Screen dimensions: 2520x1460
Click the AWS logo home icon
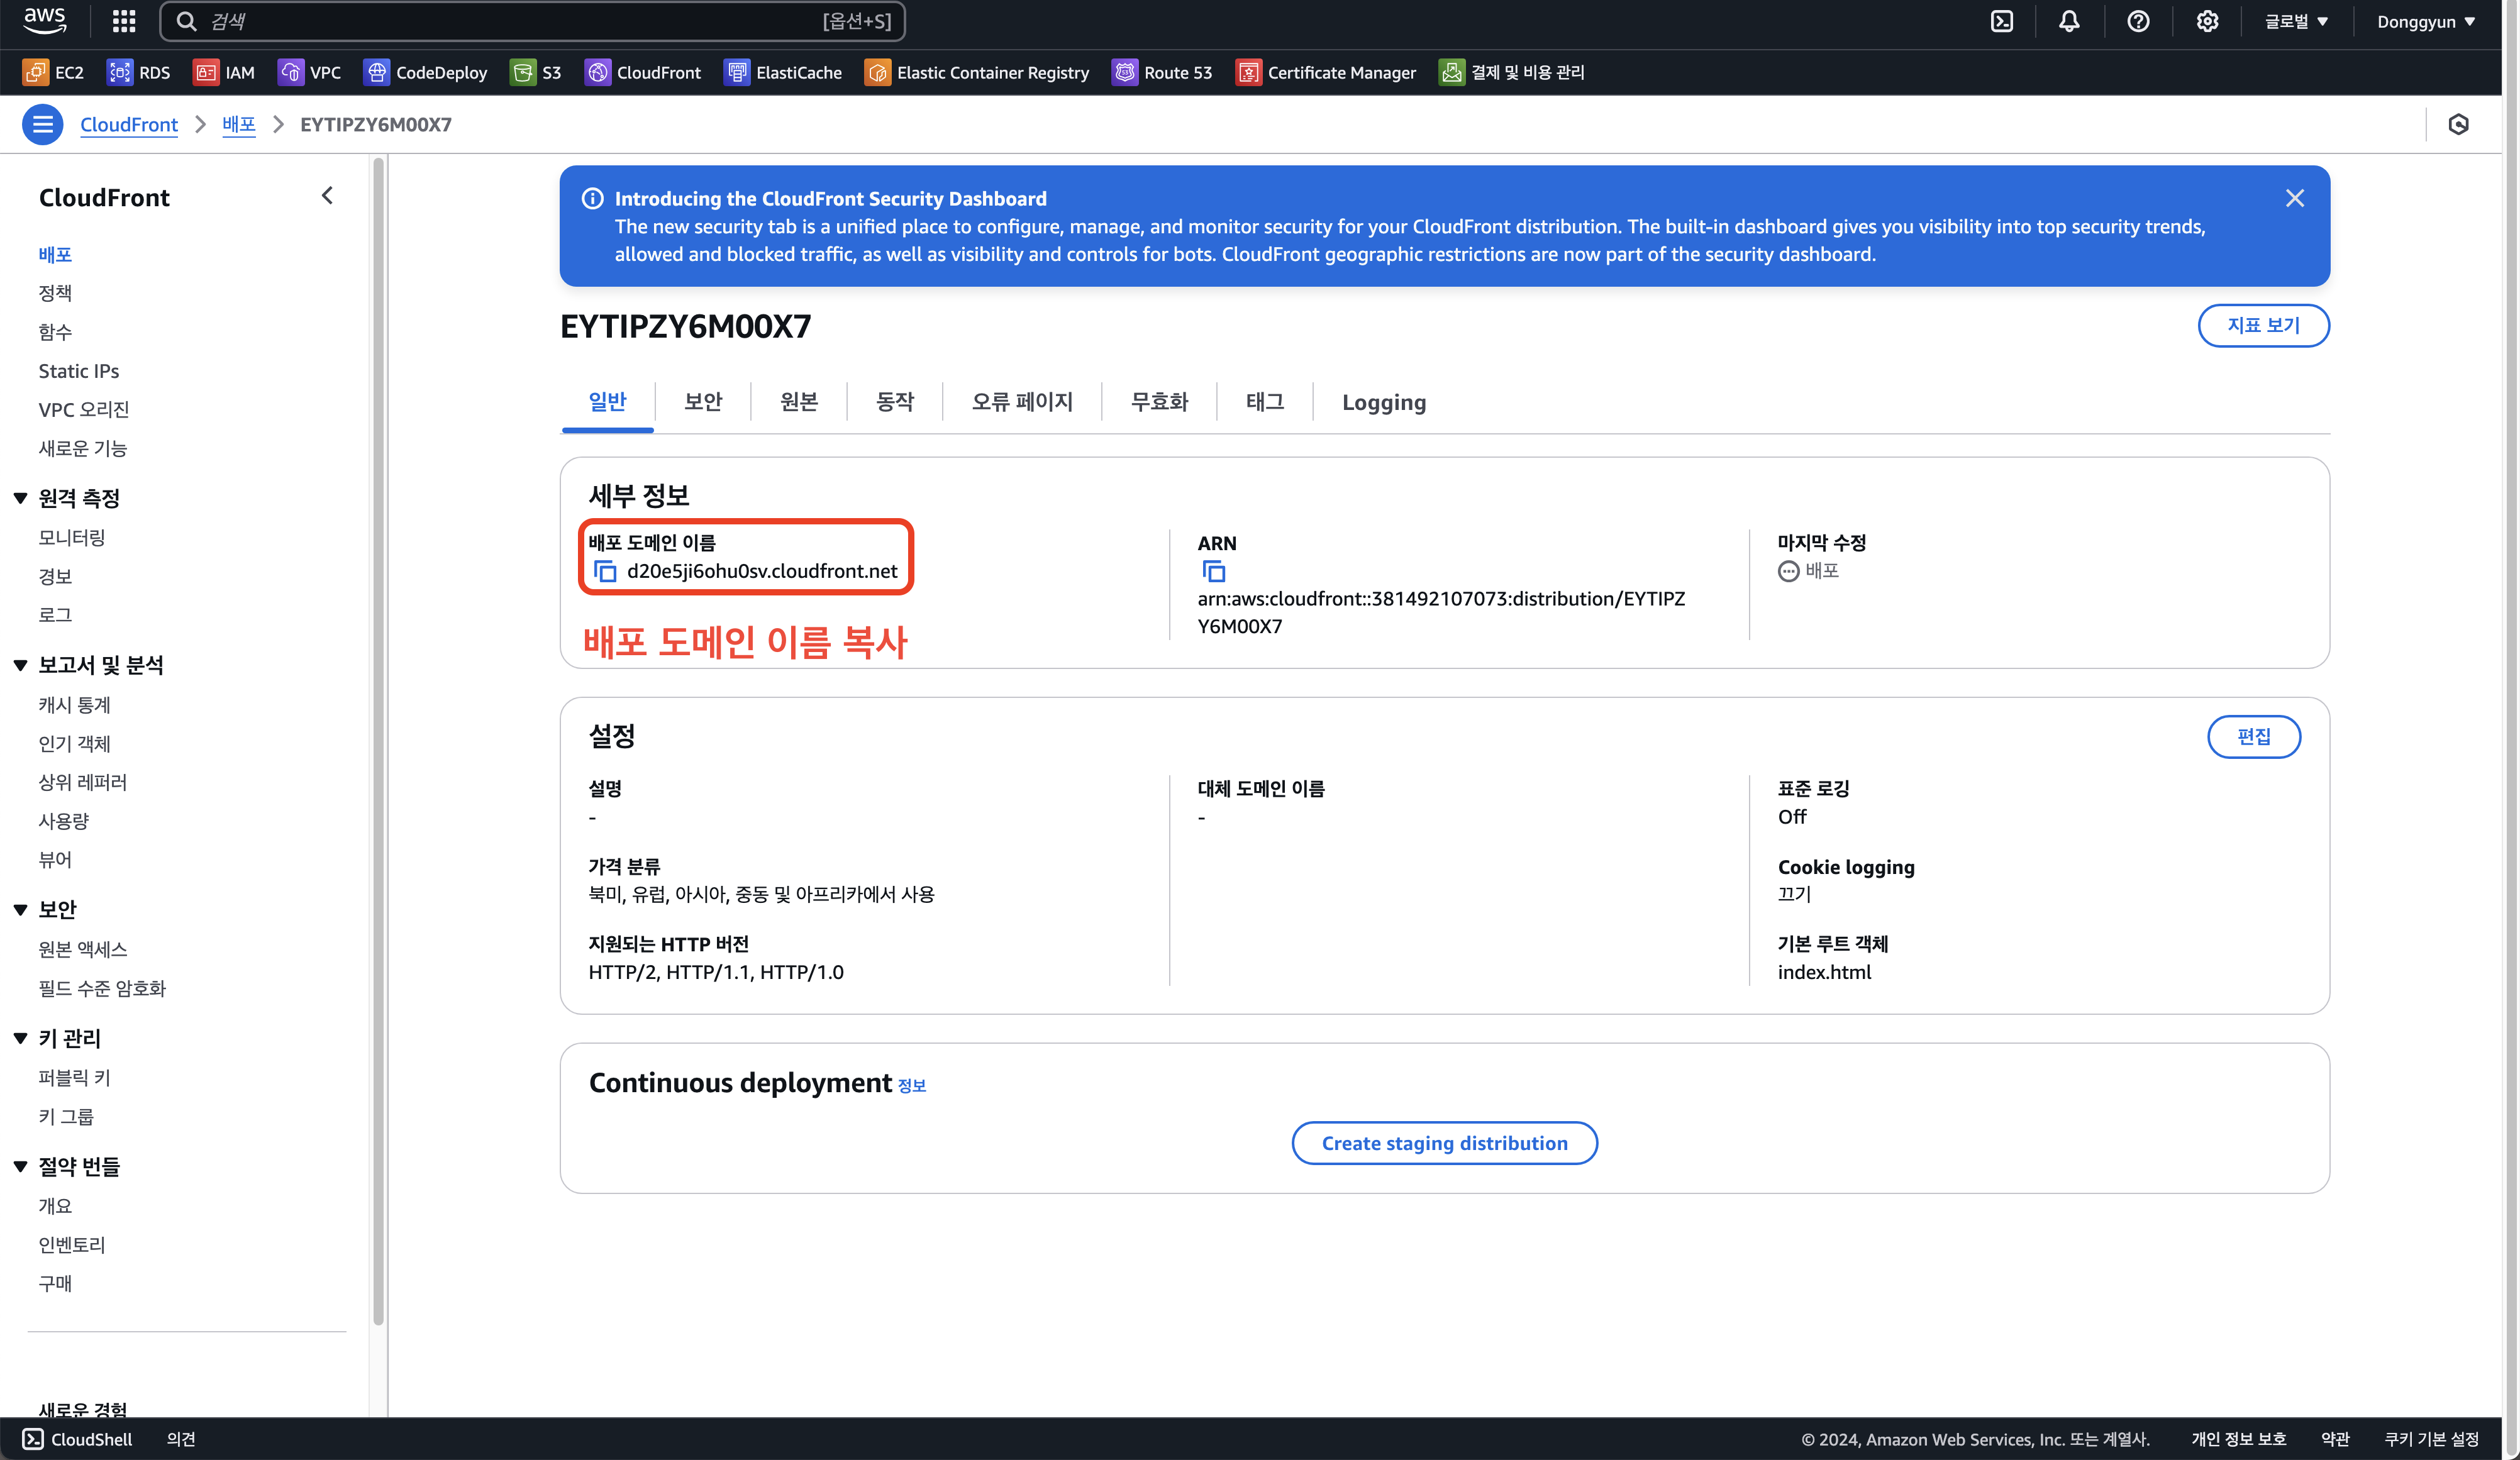(44, 21)
